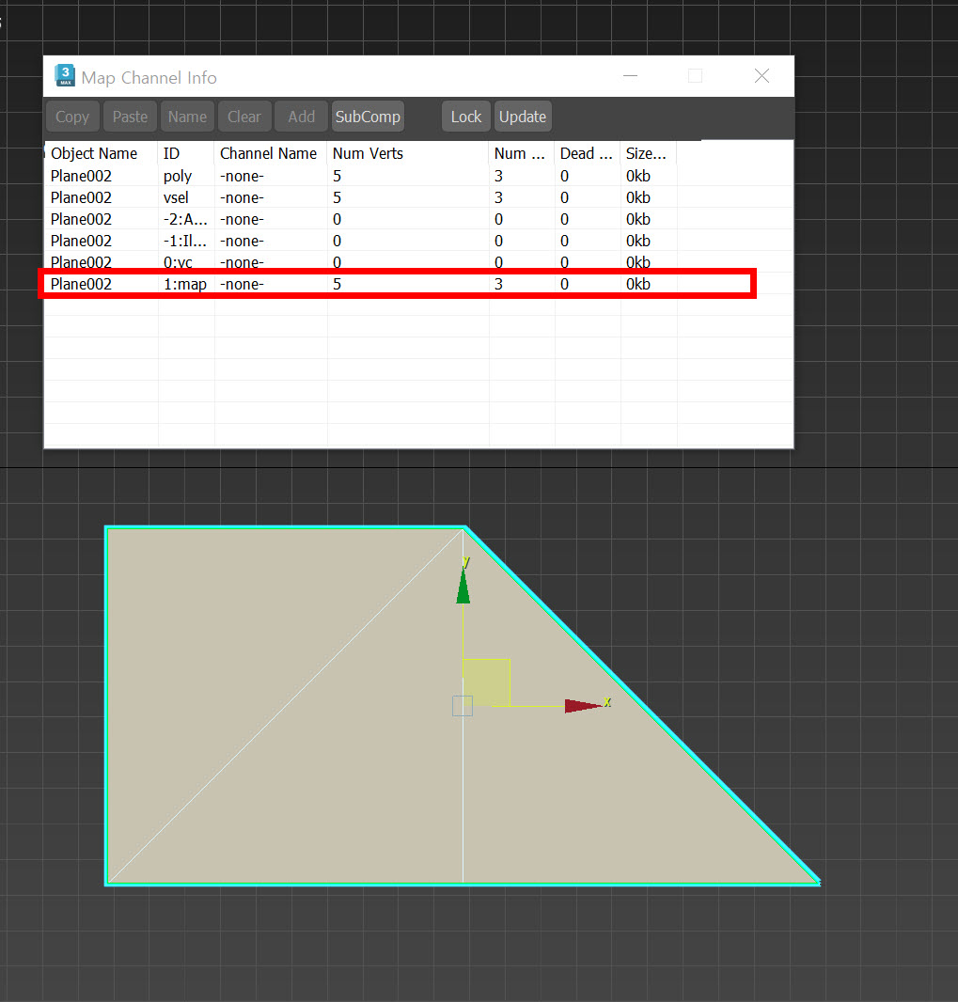Click the Paste button

130,117
